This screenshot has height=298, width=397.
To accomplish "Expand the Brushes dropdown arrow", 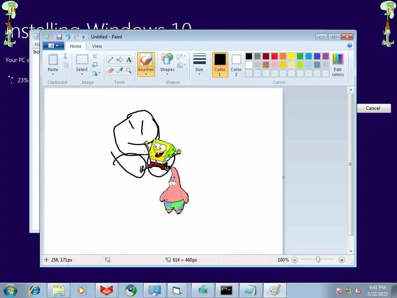I will 146,74.
